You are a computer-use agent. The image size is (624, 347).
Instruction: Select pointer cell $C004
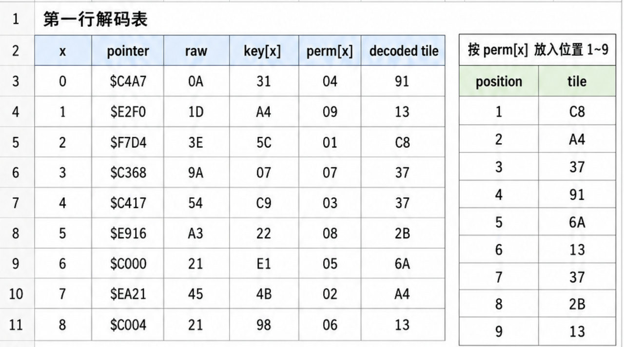[x=128, y=325]
